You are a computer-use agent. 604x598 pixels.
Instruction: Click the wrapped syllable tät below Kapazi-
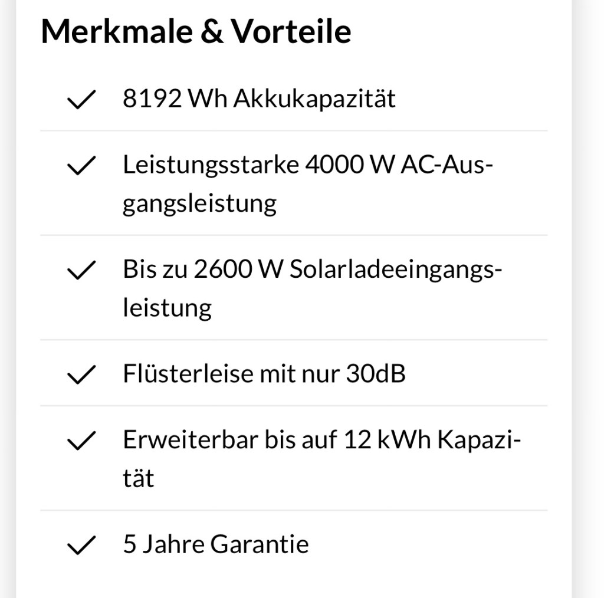pyautogui.click(x=138, y=478)
